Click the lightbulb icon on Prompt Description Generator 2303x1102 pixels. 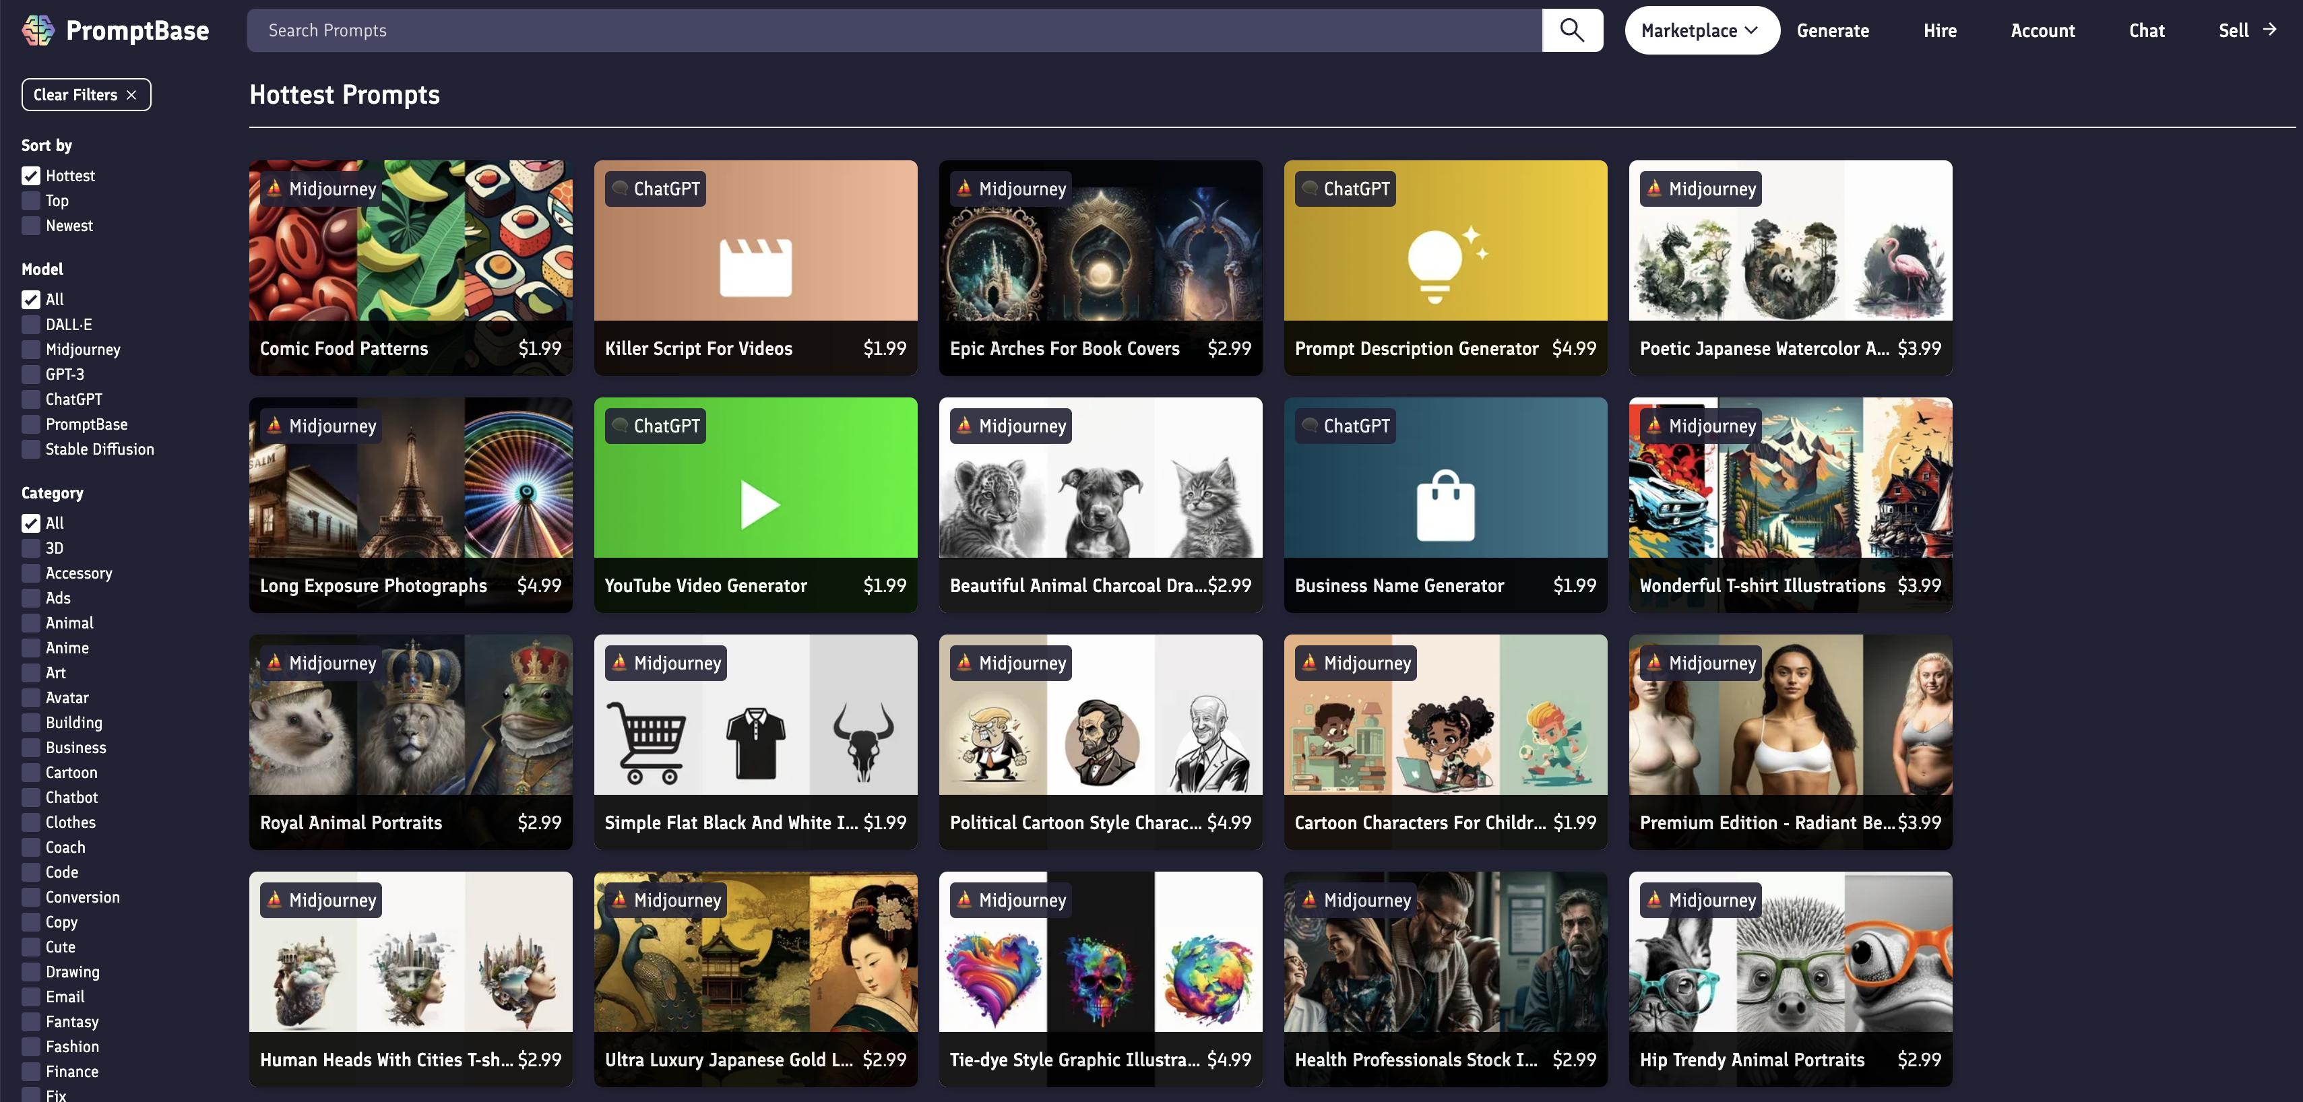1435,266
